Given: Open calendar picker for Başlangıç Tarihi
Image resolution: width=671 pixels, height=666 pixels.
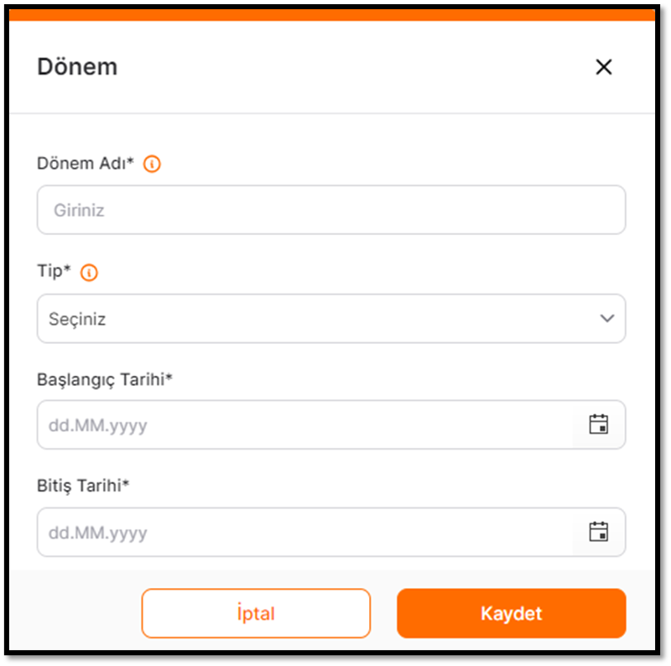Looking at the screenshot, I should coord(598,424).
